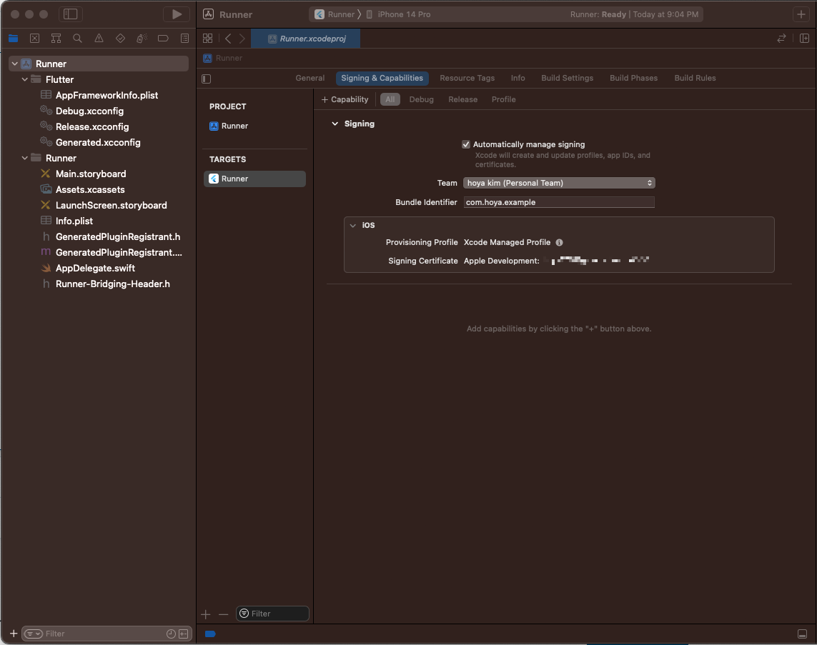Select Debug.xcconfig file
817x645 pixels.
click(x=89, y=111)
